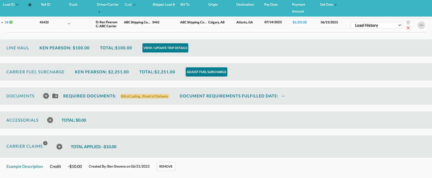Click the -$10.00 credit amount

(x=75, y=166)
